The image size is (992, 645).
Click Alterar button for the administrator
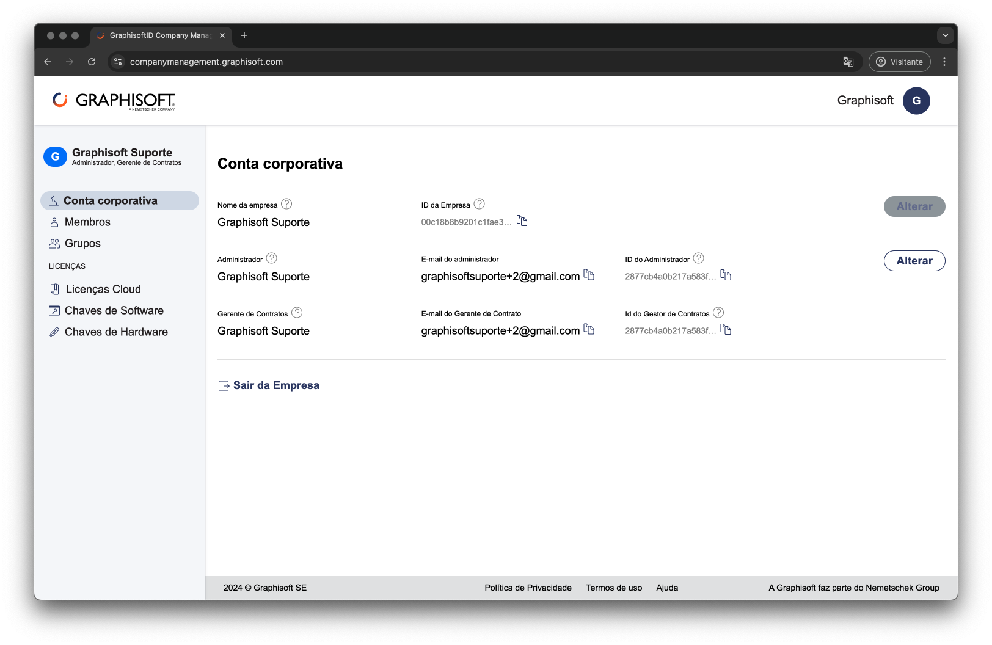pos(914,261)
